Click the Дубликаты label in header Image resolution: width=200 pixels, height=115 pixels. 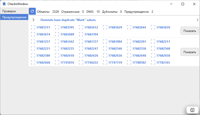pyautogui.click(x=110, y=12)
